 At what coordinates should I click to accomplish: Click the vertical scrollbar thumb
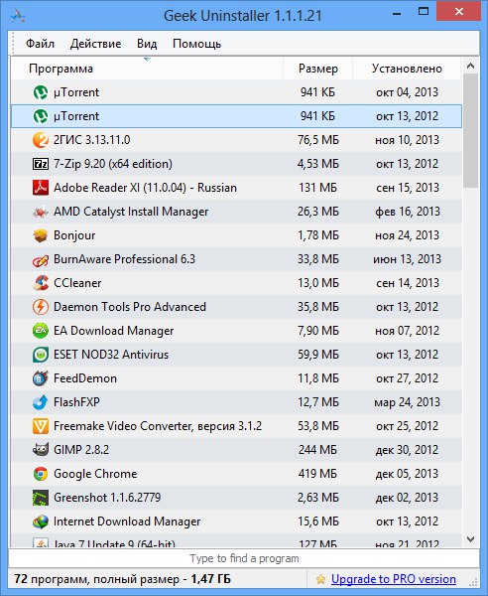(470, 130)
